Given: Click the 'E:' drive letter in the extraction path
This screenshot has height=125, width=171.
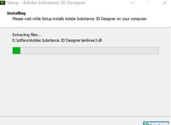Looking at the screenshot, I should [x=14, y=40].
